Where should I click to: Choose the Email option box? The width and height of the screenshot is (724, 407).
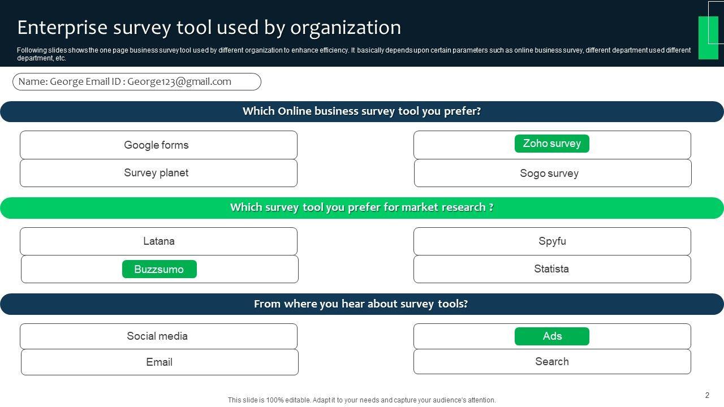coord(160,362)
